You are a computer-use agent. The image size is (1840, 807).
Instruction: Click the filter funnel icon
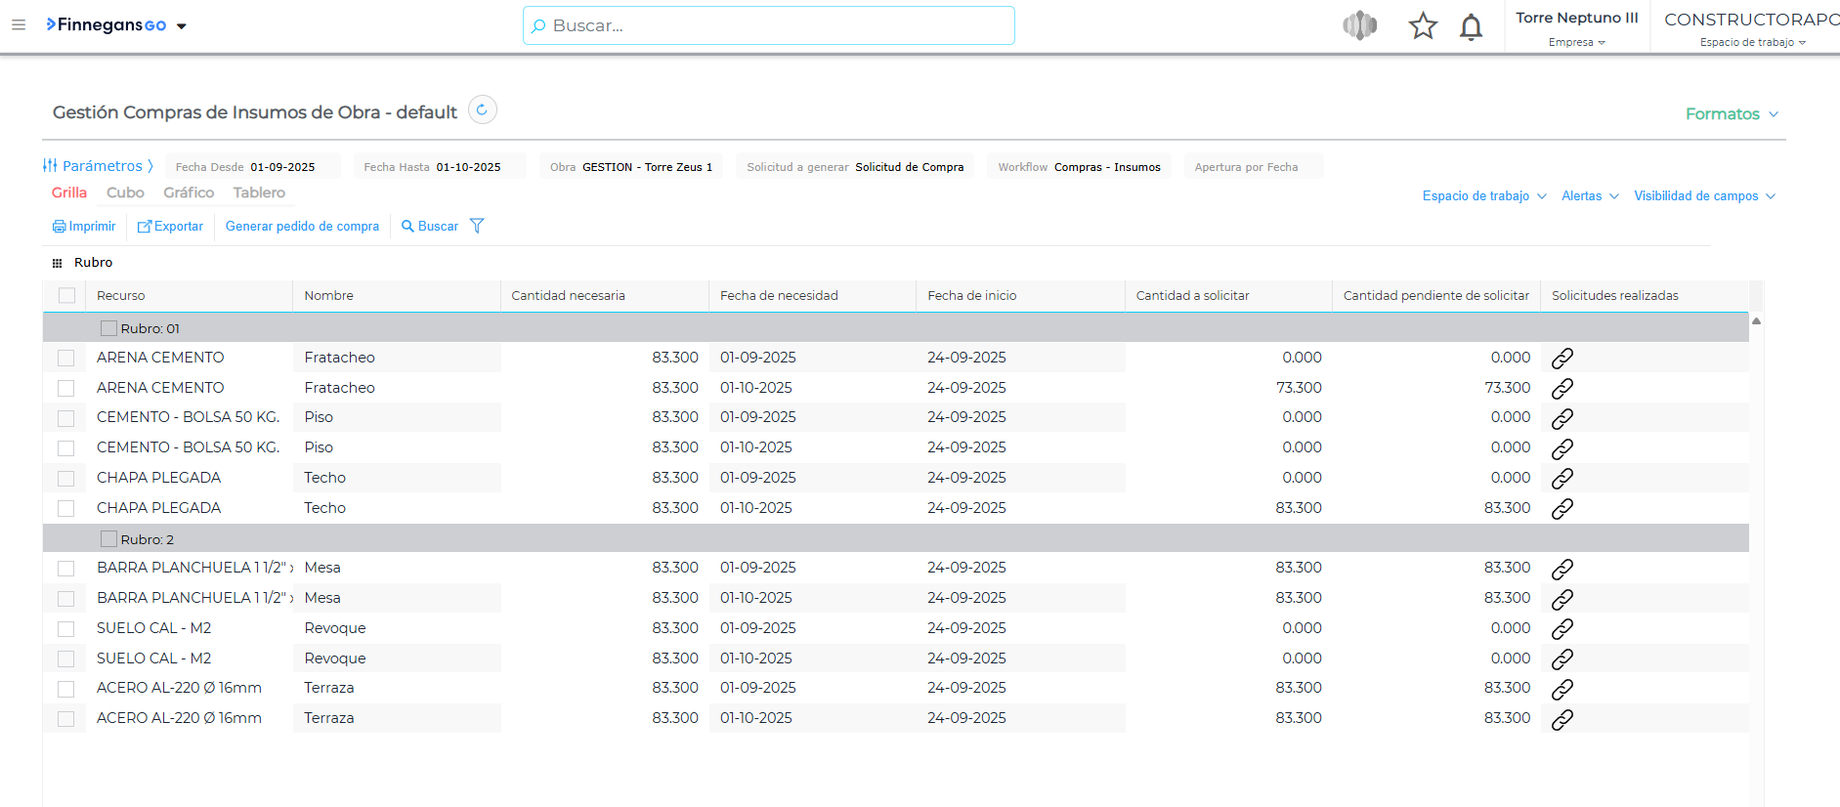point(477,227)
